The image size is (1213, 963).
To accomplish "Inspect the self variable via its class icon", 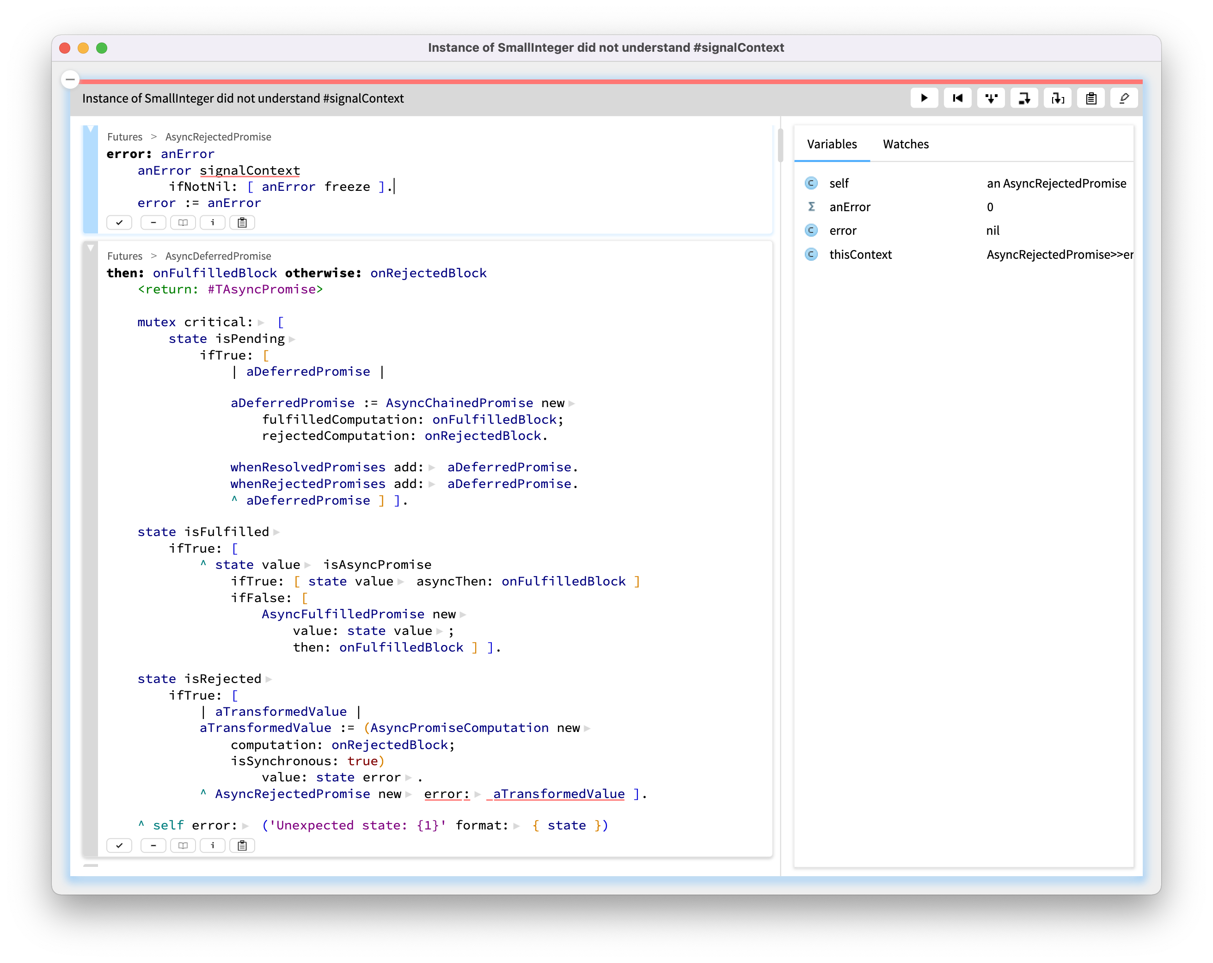I will pos(810,183).
